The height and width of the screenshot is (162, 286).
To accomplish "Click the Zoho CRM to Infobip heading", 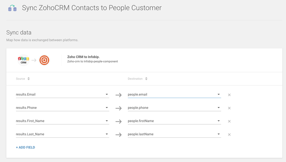I will tap(83, 57).
